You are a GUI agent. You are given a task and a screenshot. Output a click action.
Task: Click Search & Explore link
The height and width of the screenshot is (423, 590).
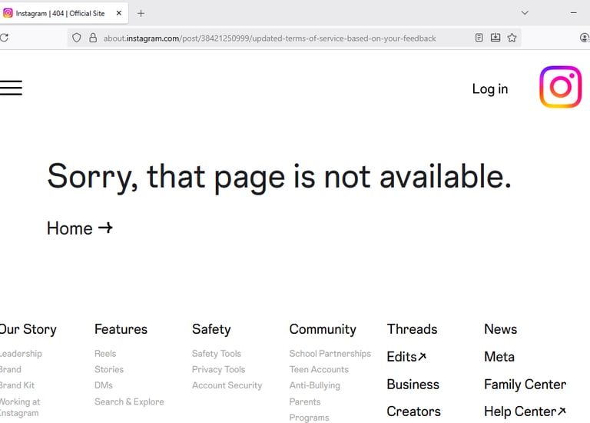coord(129,401)
